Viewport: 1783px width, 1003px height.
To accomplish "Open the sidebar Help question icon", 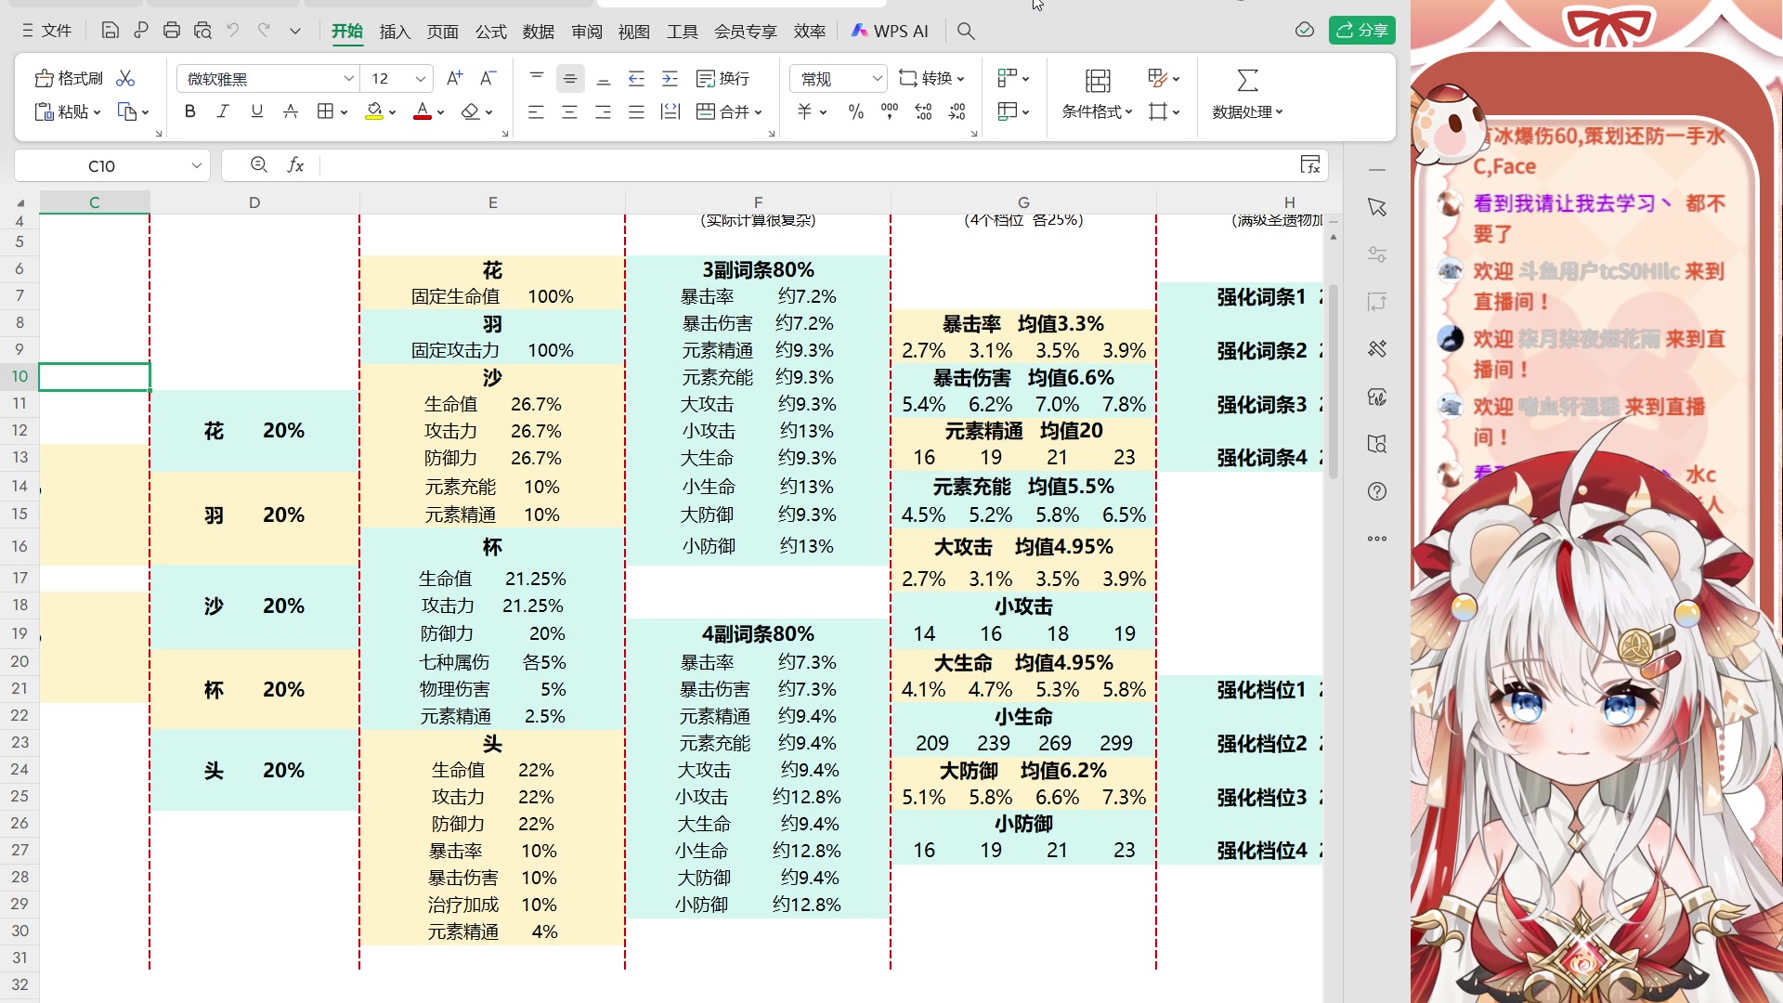I will 1377,491.
